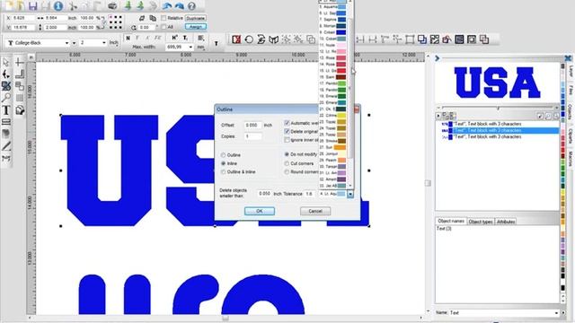Switch to the Object names tab
575x323 pixels.
click(451, 222)
